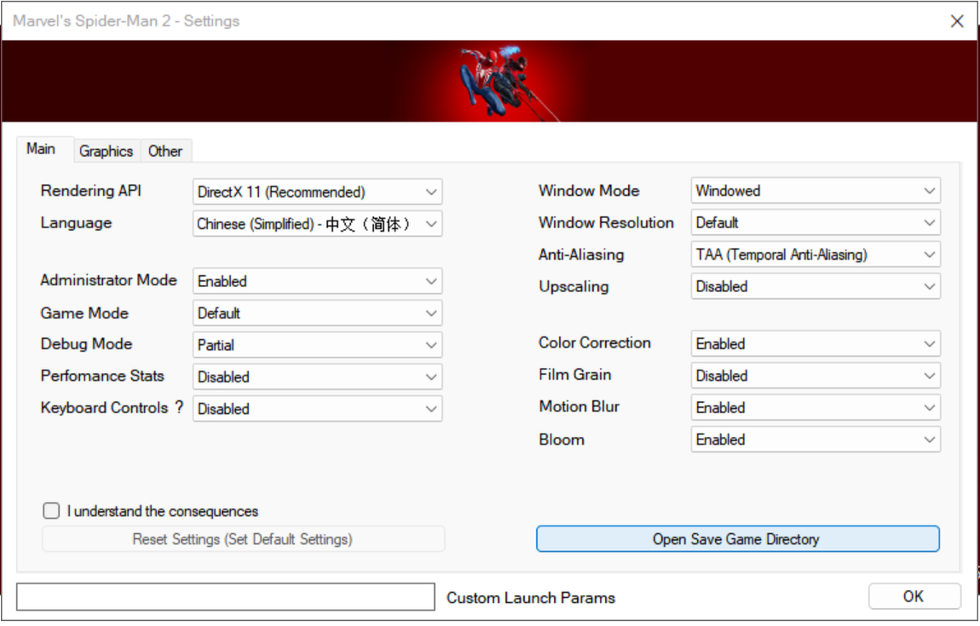The image size is (980, 626).
Task: Switch to the Graphics tab
Action: click(107, 152)
